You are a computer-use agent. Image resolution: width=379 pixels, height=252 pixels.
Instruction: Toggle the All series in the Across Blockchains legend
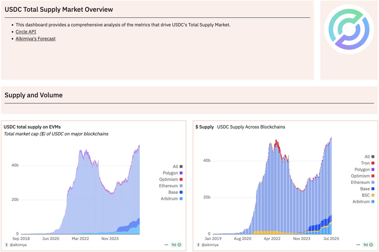pos(370,157)
